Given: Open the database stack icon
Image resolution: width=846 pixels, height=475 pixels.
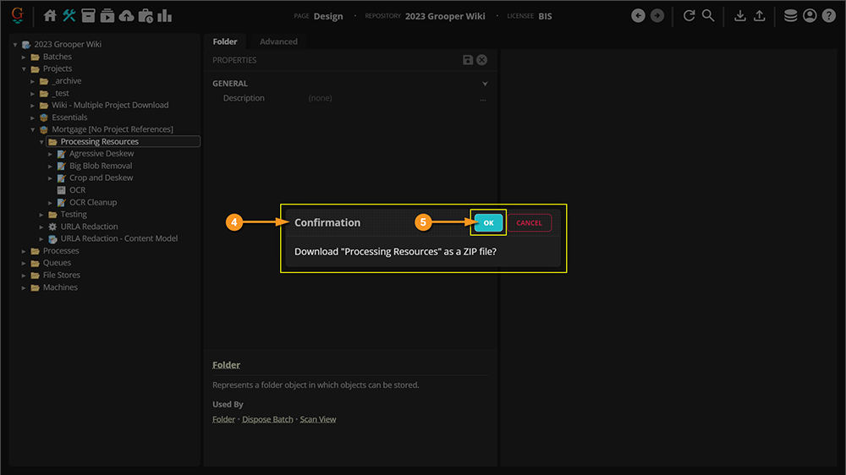Looking at the screenshot, I should coord(790,15).
